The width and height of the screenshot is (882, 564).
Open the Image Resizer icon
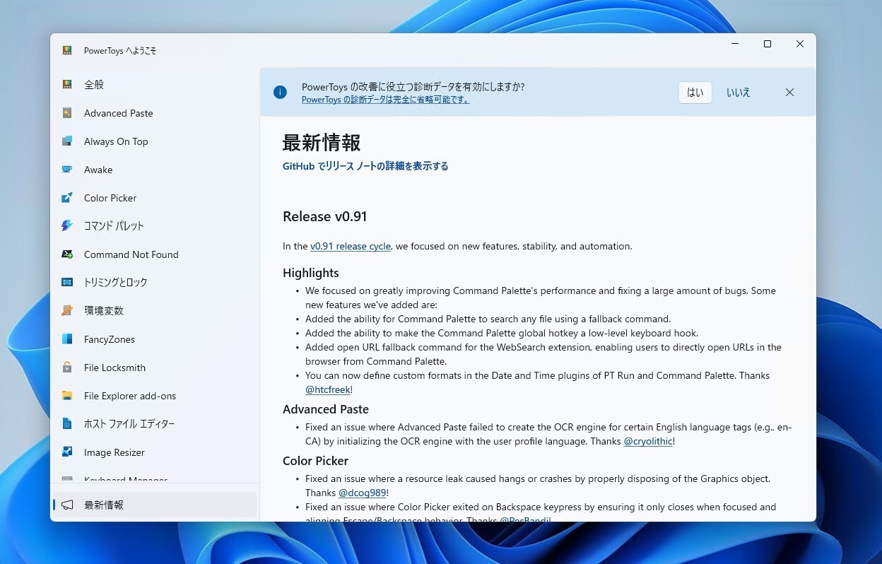click(67, 452)
